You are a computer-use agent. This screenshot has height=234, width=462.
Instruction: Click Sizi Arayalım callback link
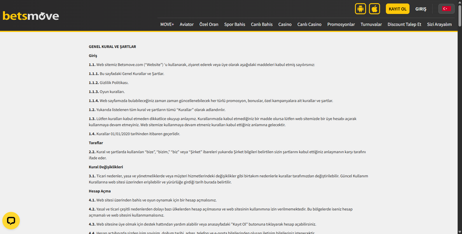tap(439, 24)
